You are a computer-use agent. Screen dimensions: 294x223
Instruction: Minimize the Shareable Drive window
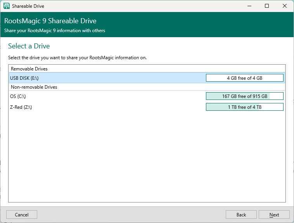click(249, 6)
